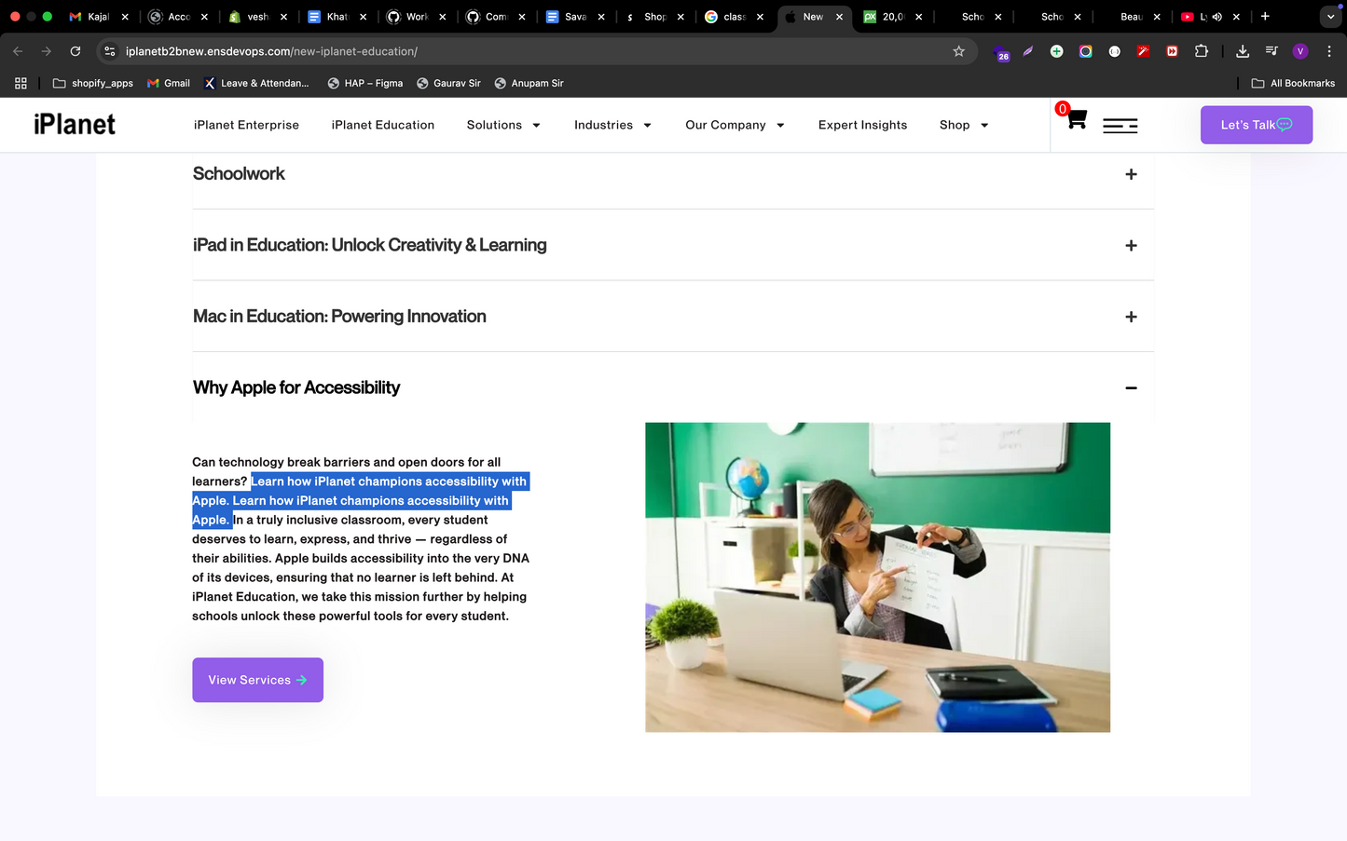
Task: Go back with the browser back arrow
Action: click(x=18, y=51)
